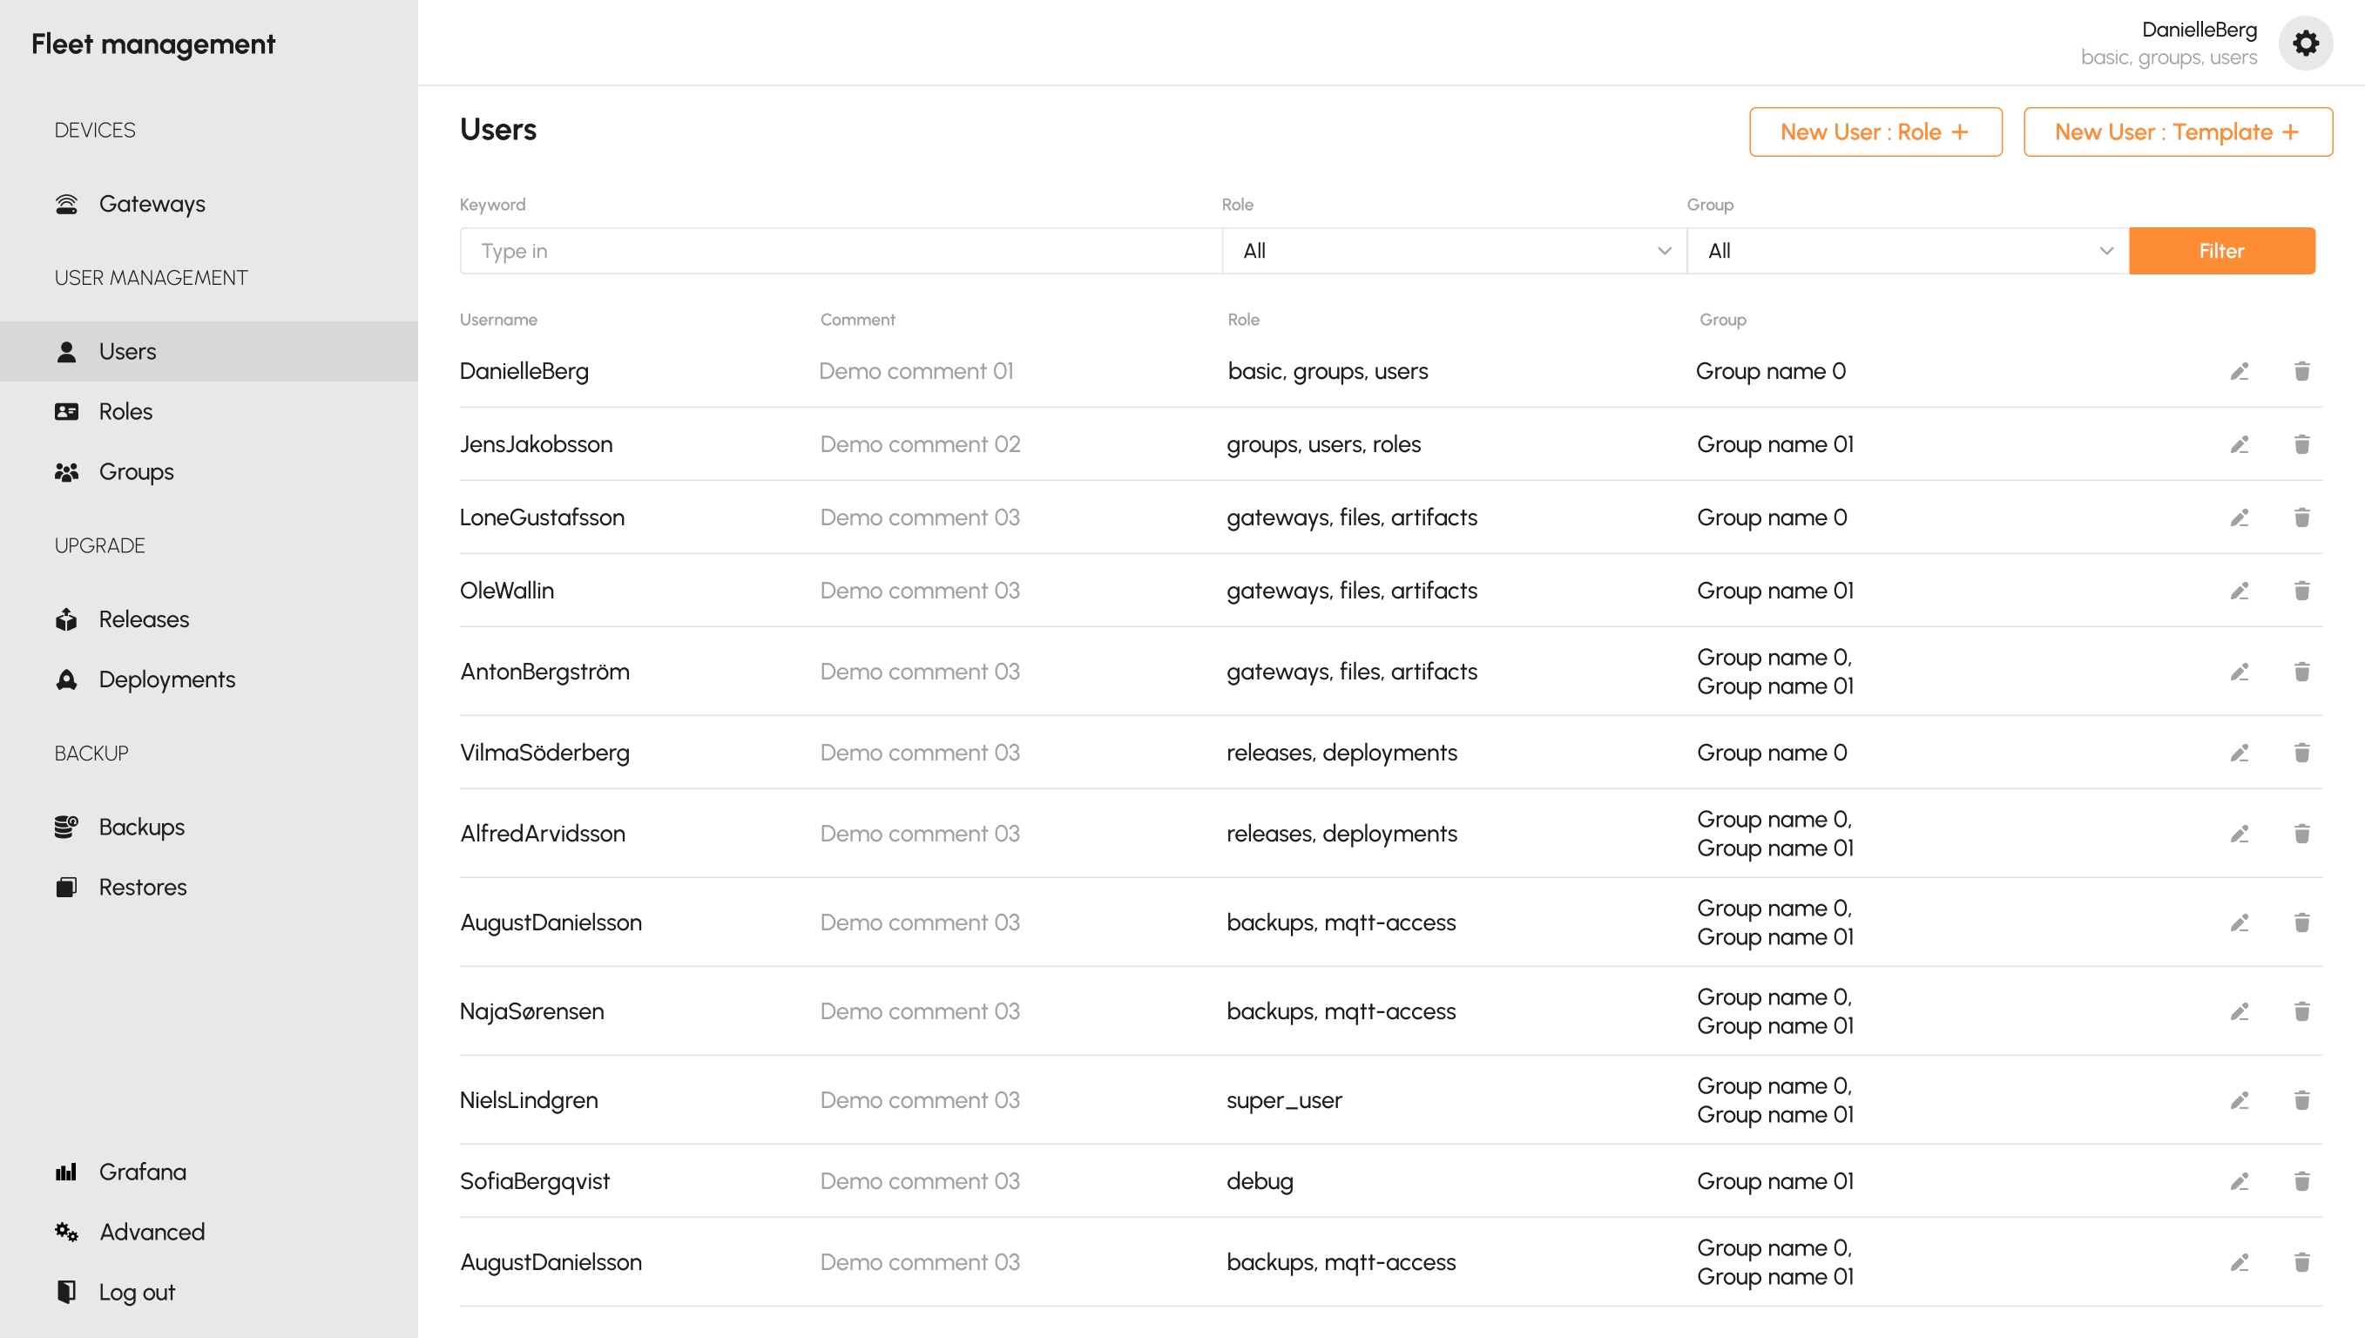This screenshot has width=2365, height=1338.
Task: Click the Fleet management title
Action: [153, 44]
